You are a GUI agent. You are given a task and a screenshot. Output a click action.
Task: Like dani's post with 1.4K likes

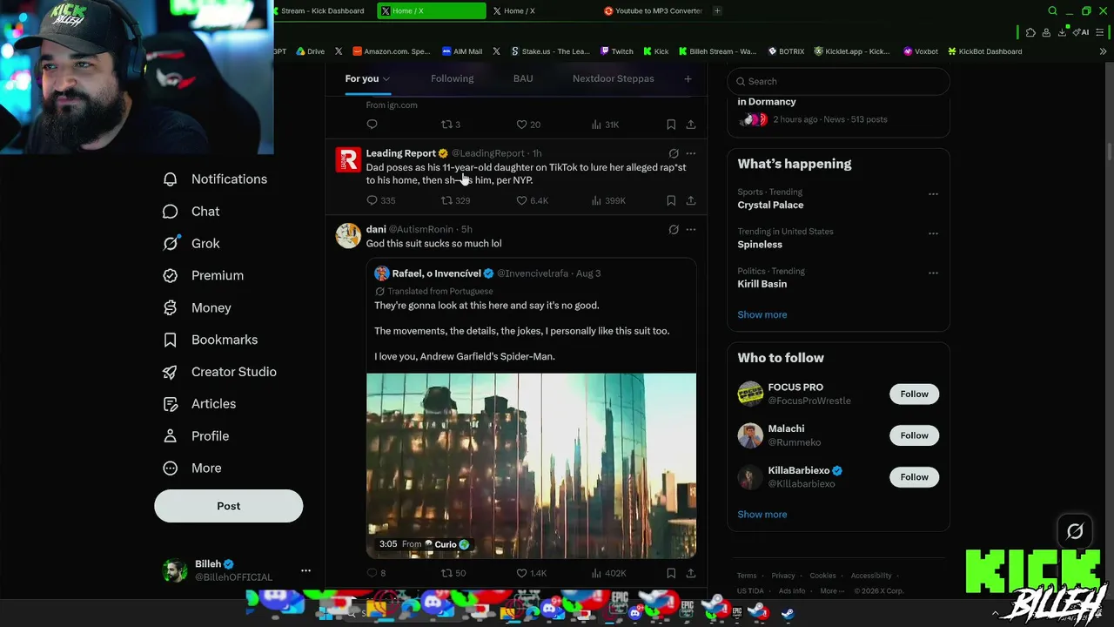coord(531,573)
